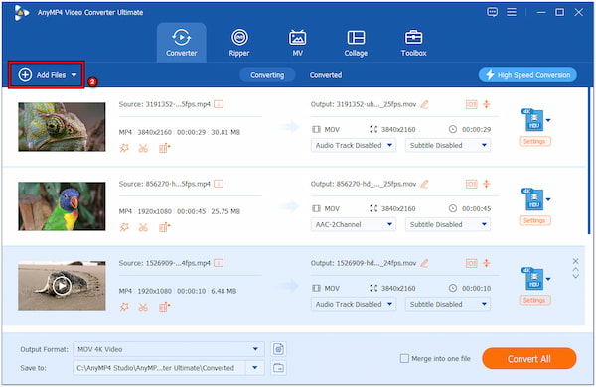Rename output 3191352 with pencil icon
The width and height of the screenshot is (596, 387).
[424, 104]
